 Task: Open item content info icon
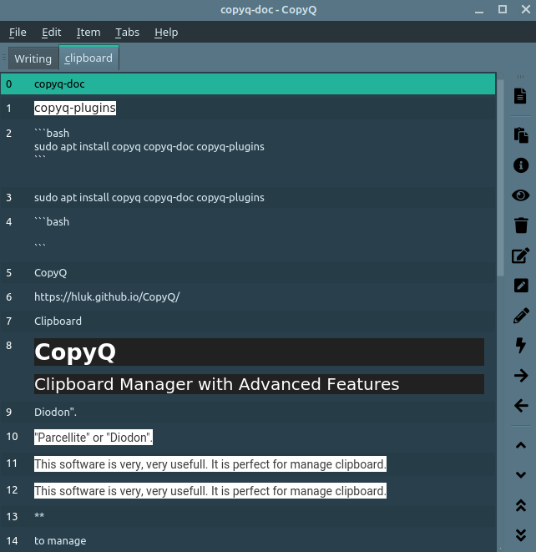[x=521, y=165]
